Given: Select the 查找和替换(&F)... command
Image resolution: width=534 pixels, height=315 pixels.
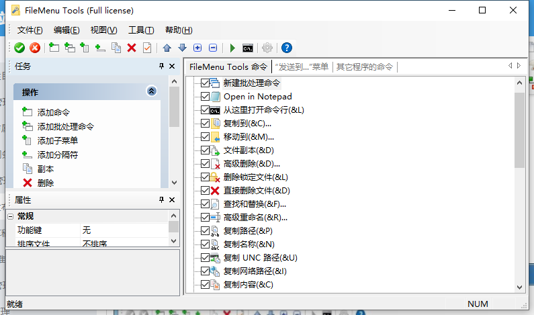Looking at the screenshot, I should click(x=255, y=204).
